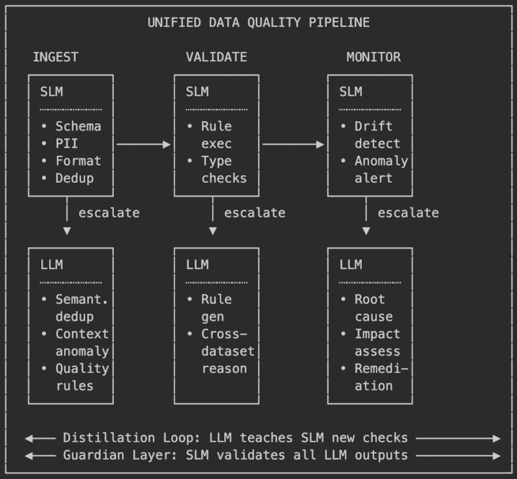Select the MONITOR column heading
517x479 pixels.
click(374, 57)
